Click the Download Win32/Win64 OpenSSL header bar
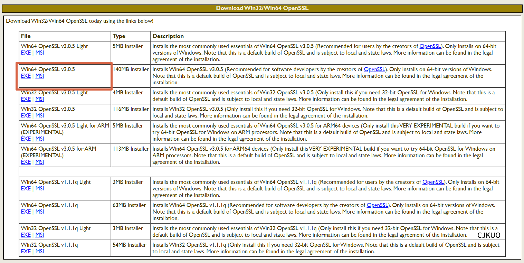This screenshot has height=263, width=524. [x=262, y=8]
